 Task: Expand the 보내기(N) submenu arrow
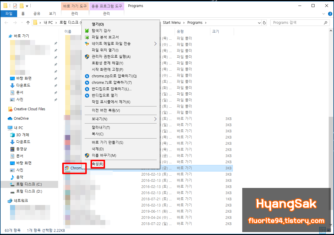[x=155, y=119]
